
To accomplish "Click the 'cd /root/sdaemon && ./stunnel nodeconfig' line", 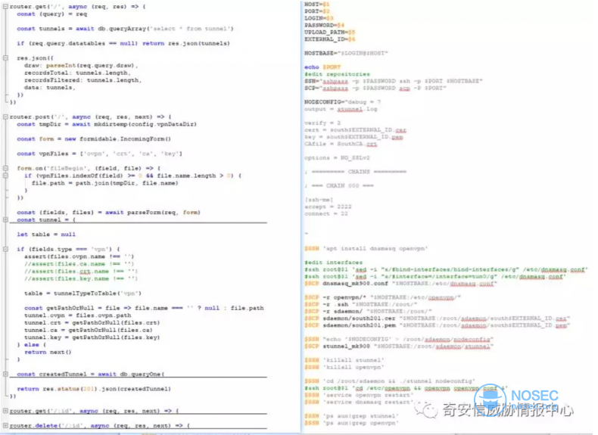I will [390, 381].
